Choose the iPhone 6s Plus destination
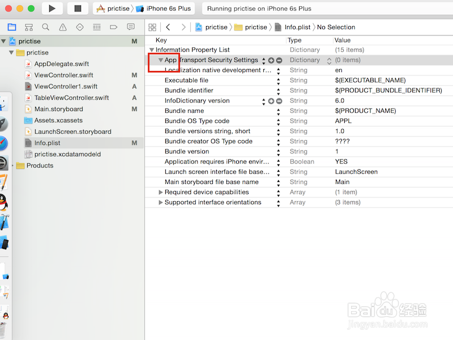The width and height of the screenshot is (453, 340). tap(164, 8)
